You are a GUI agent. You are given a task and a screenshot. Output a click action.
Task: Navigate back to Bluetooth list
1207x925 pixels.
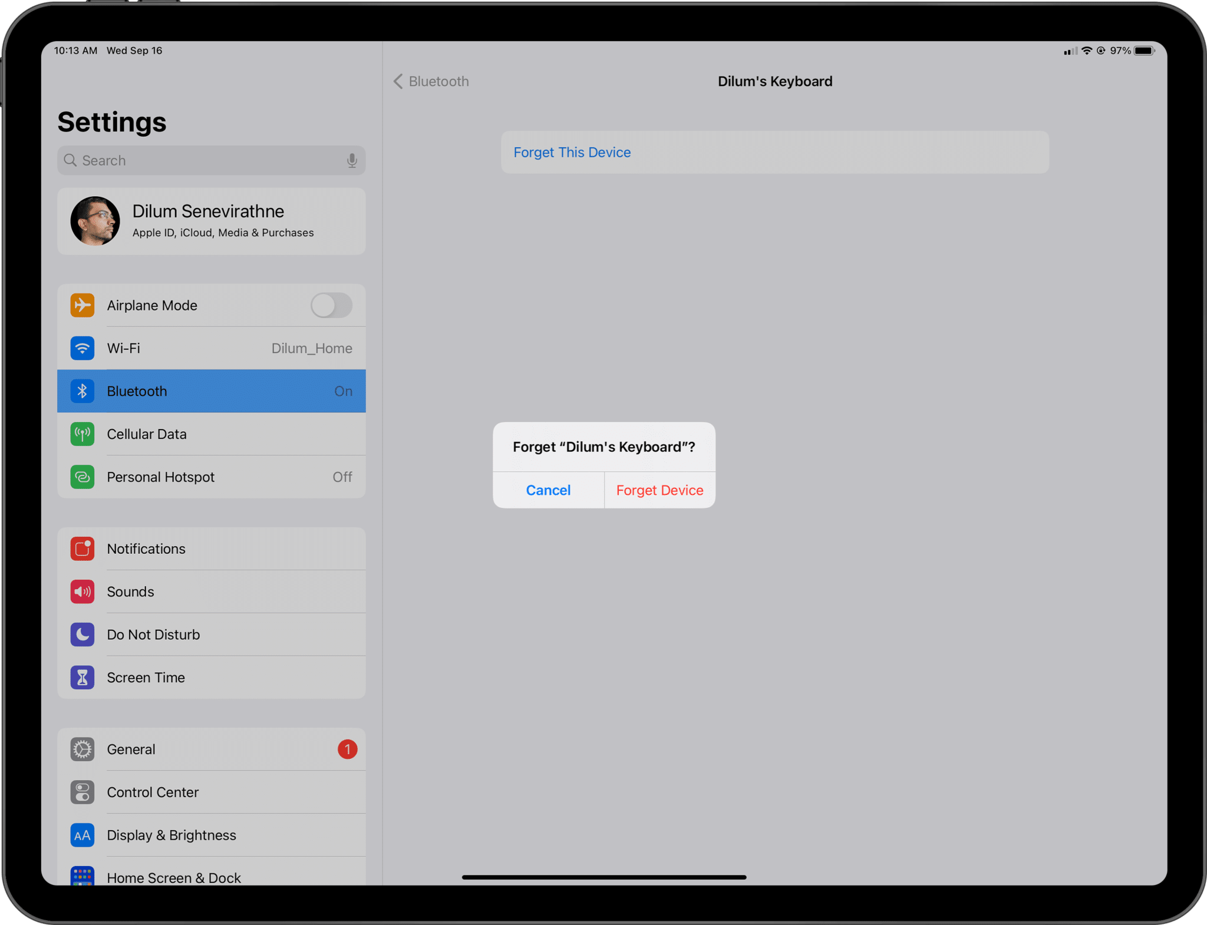coord(431,82)
